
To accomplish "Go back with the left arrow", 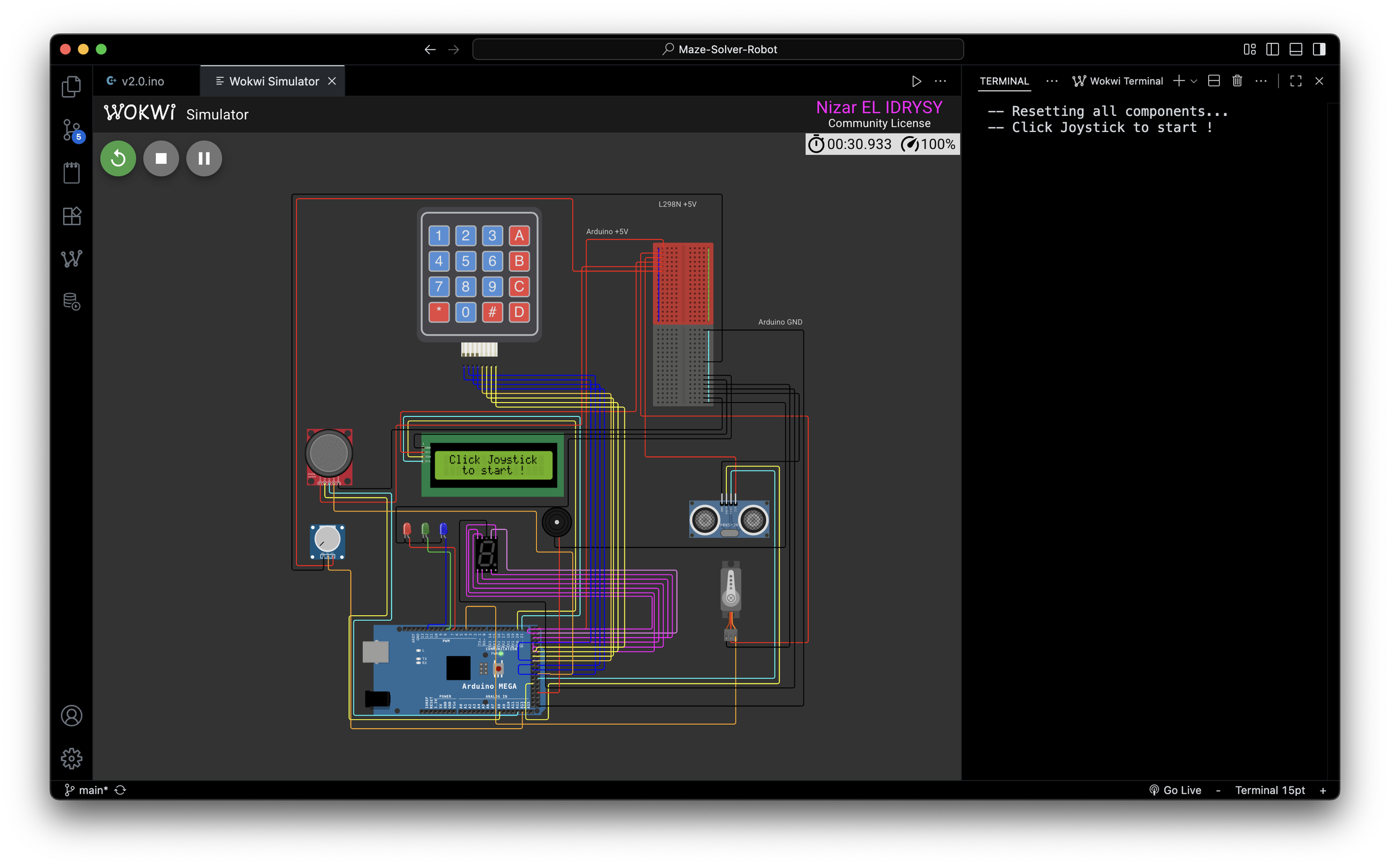I will tap(430, 49).
